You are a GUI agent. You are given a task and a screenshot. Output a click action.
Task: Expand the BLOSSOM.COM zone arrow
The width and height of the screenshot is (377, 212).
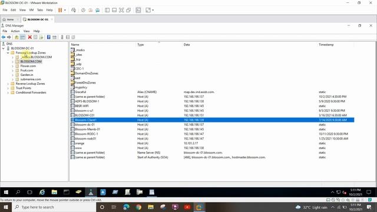(12, 61)
